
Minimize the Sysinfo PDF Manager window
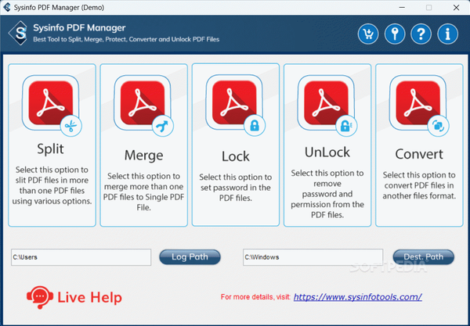pos(402,8)
